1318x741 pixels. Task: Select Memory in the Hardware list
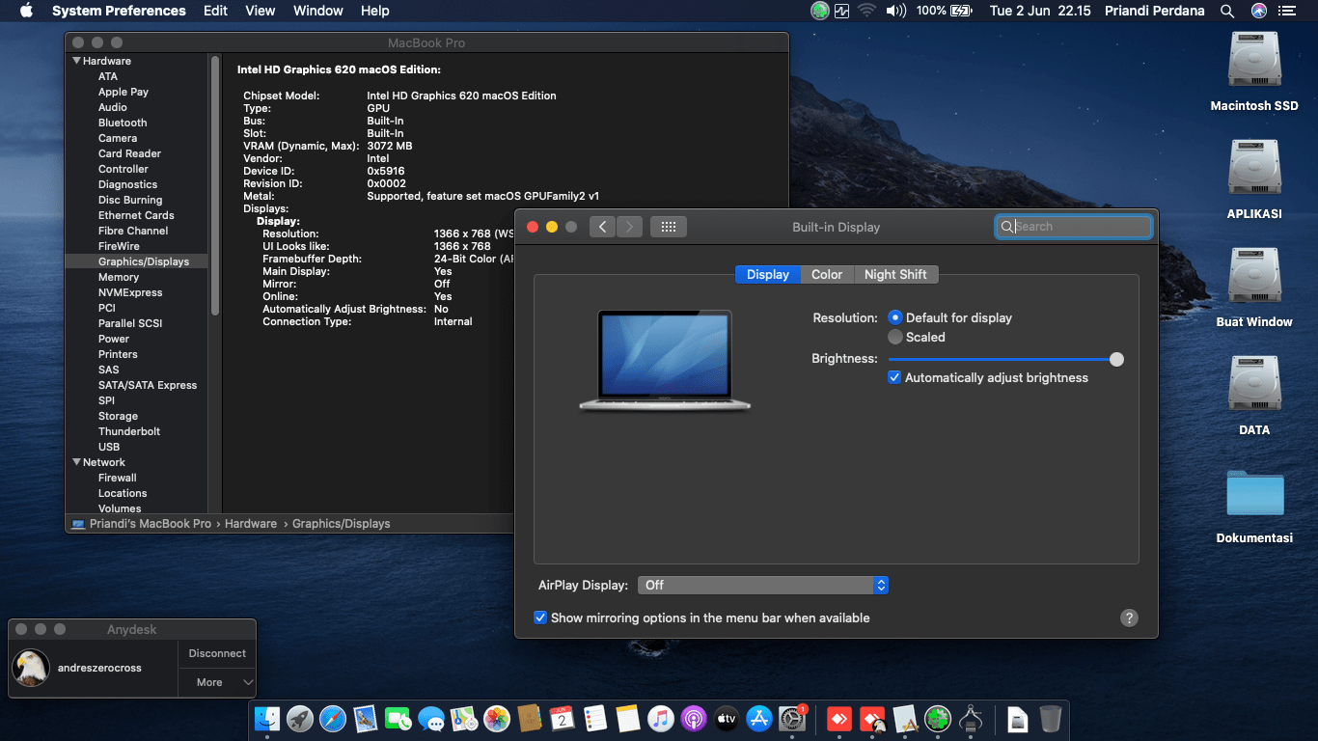pyautogui.click(x=119, y=277)
